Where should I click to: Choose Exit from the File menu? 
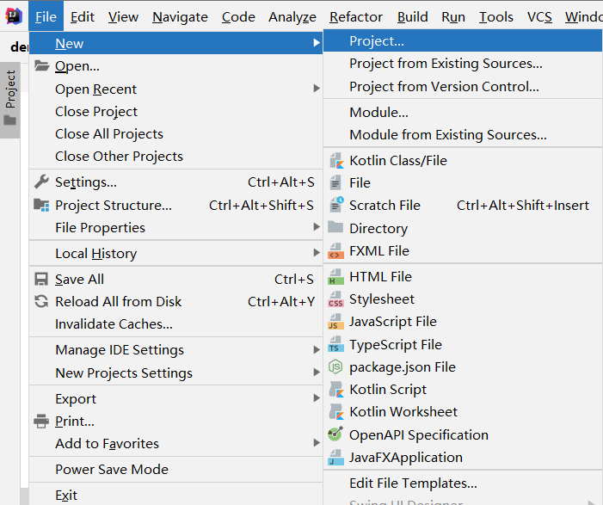(175, 495)
